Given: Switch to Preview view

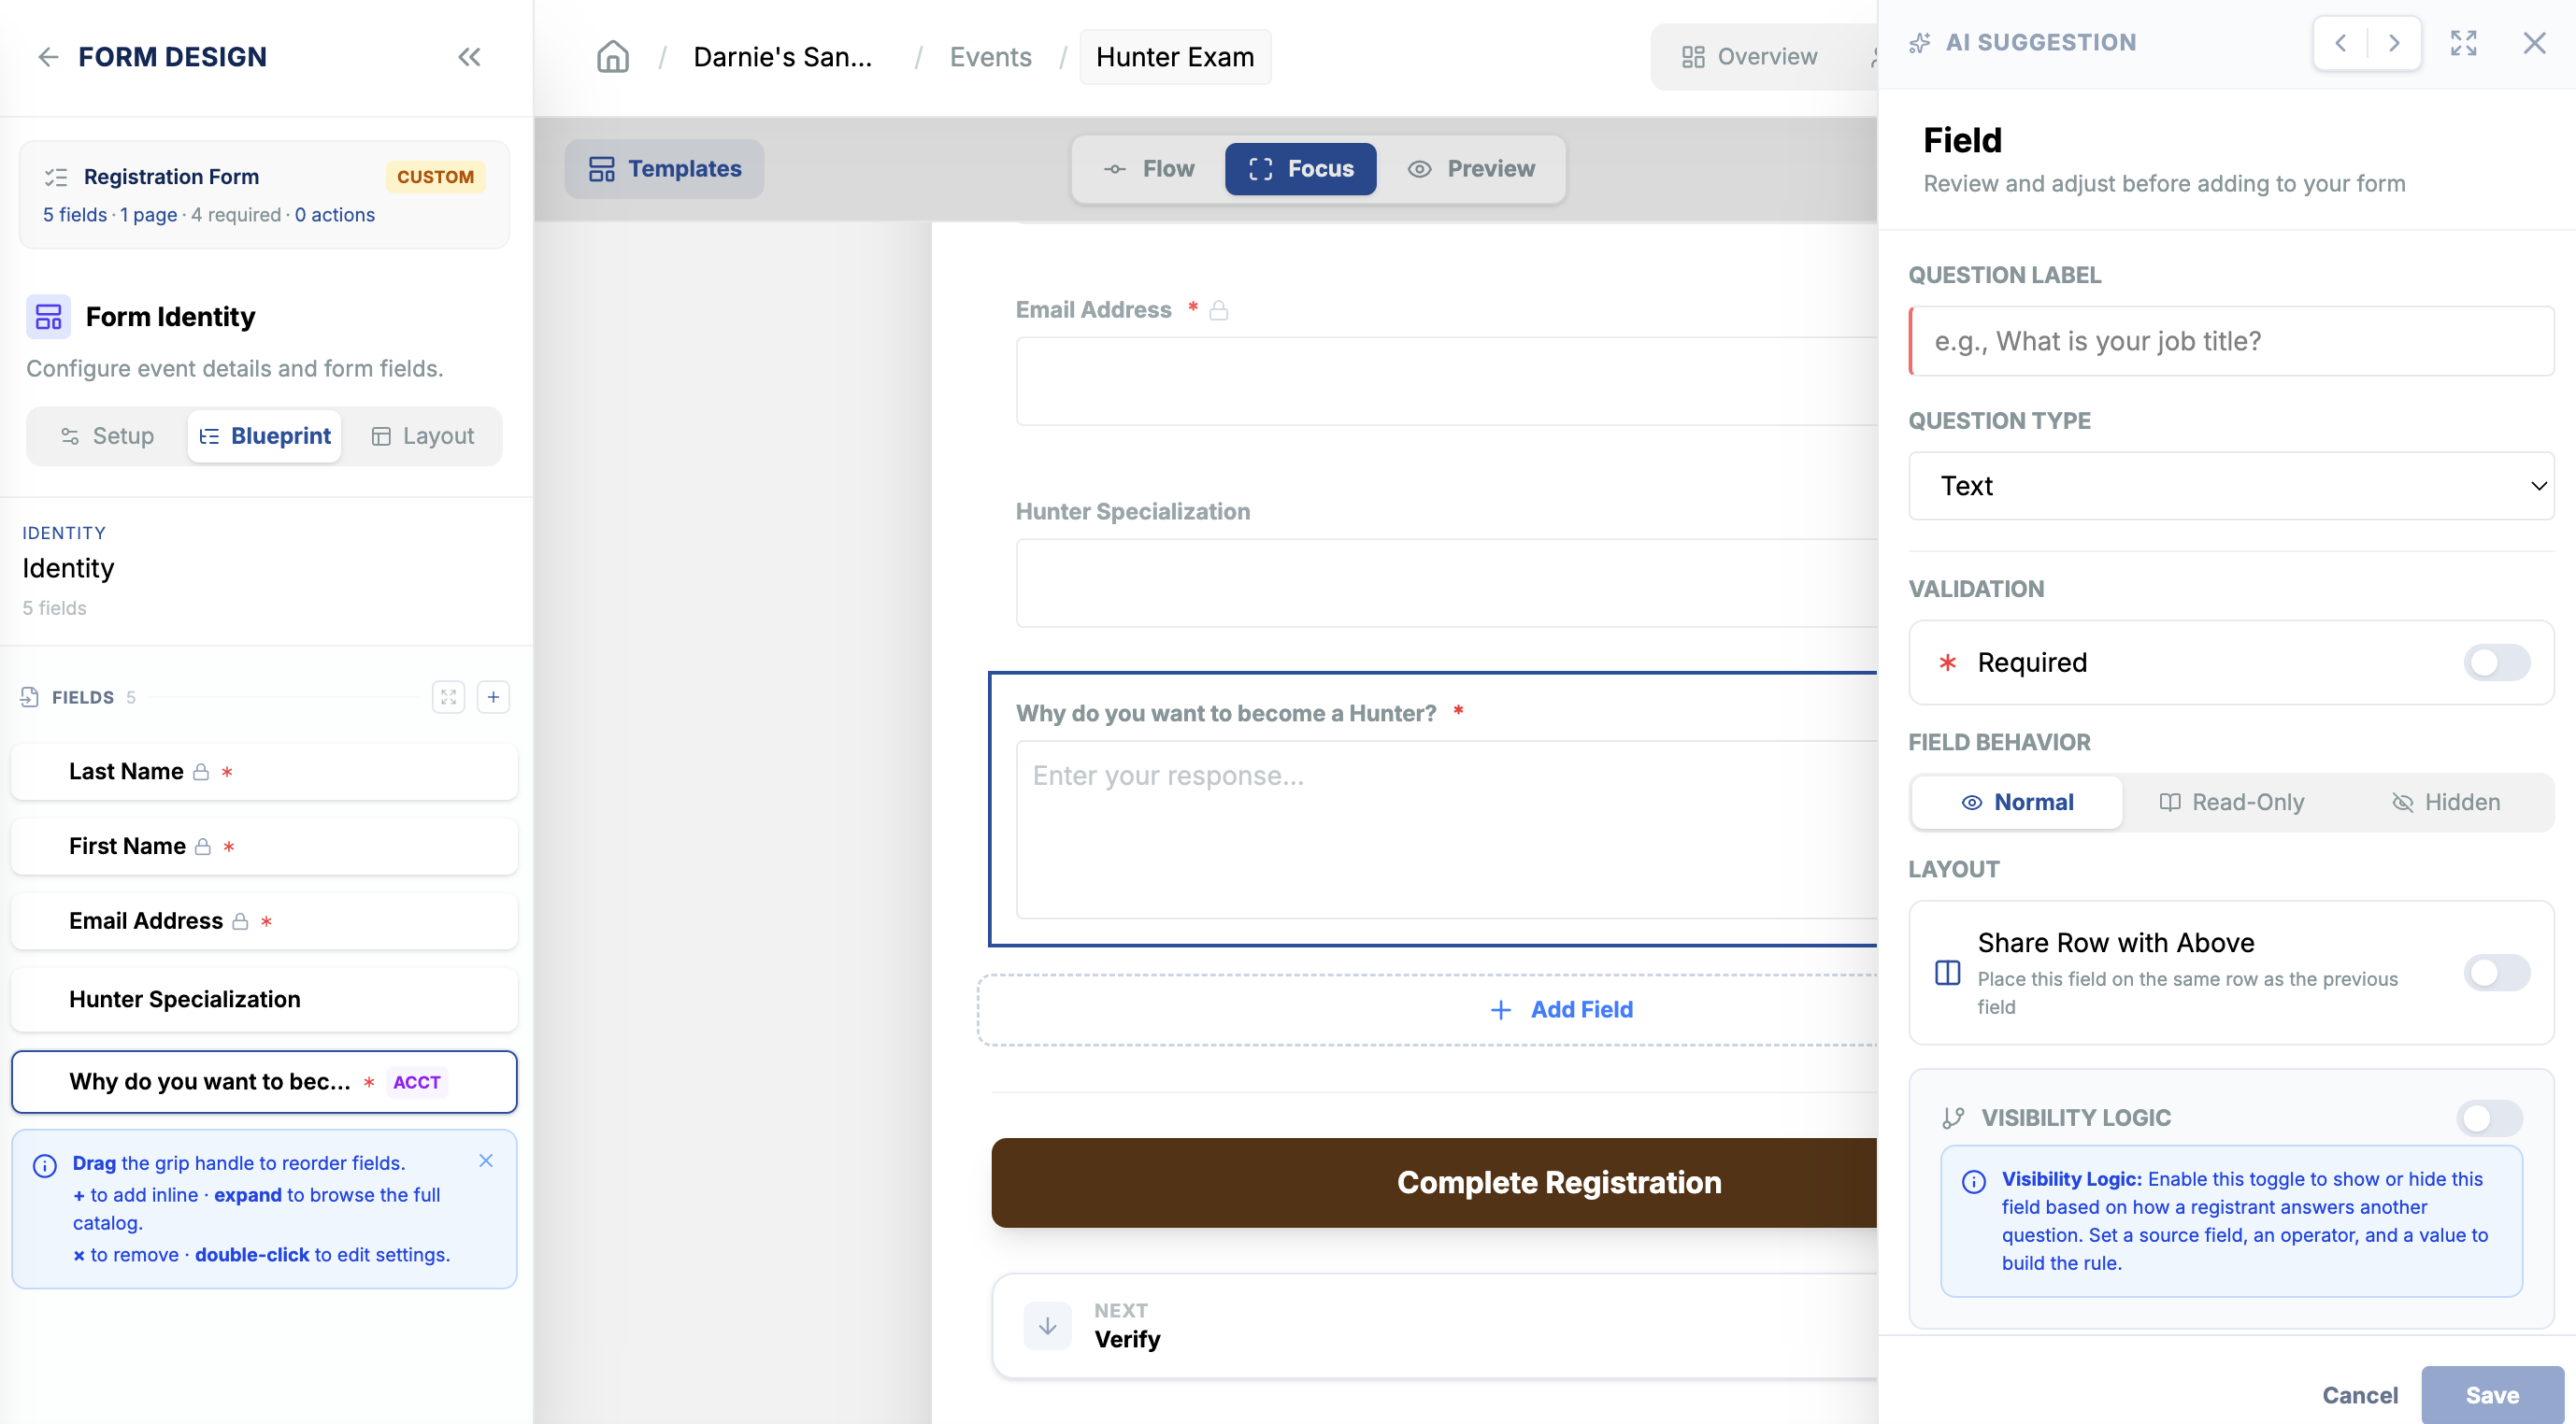Looking at the screenshot, I should [x=1470, y=169].
